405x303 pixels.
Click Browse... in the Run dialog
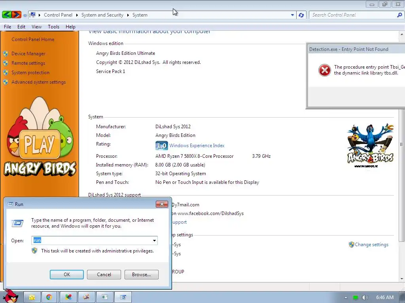[141, 275]
